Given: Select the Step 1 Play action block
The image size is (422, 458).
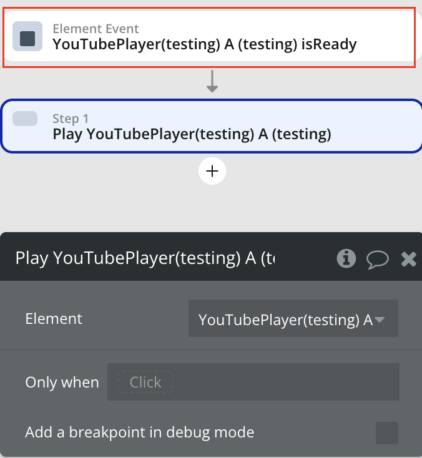Looking at the screenshot, I should pyautogui.click(x=191, y=134).
